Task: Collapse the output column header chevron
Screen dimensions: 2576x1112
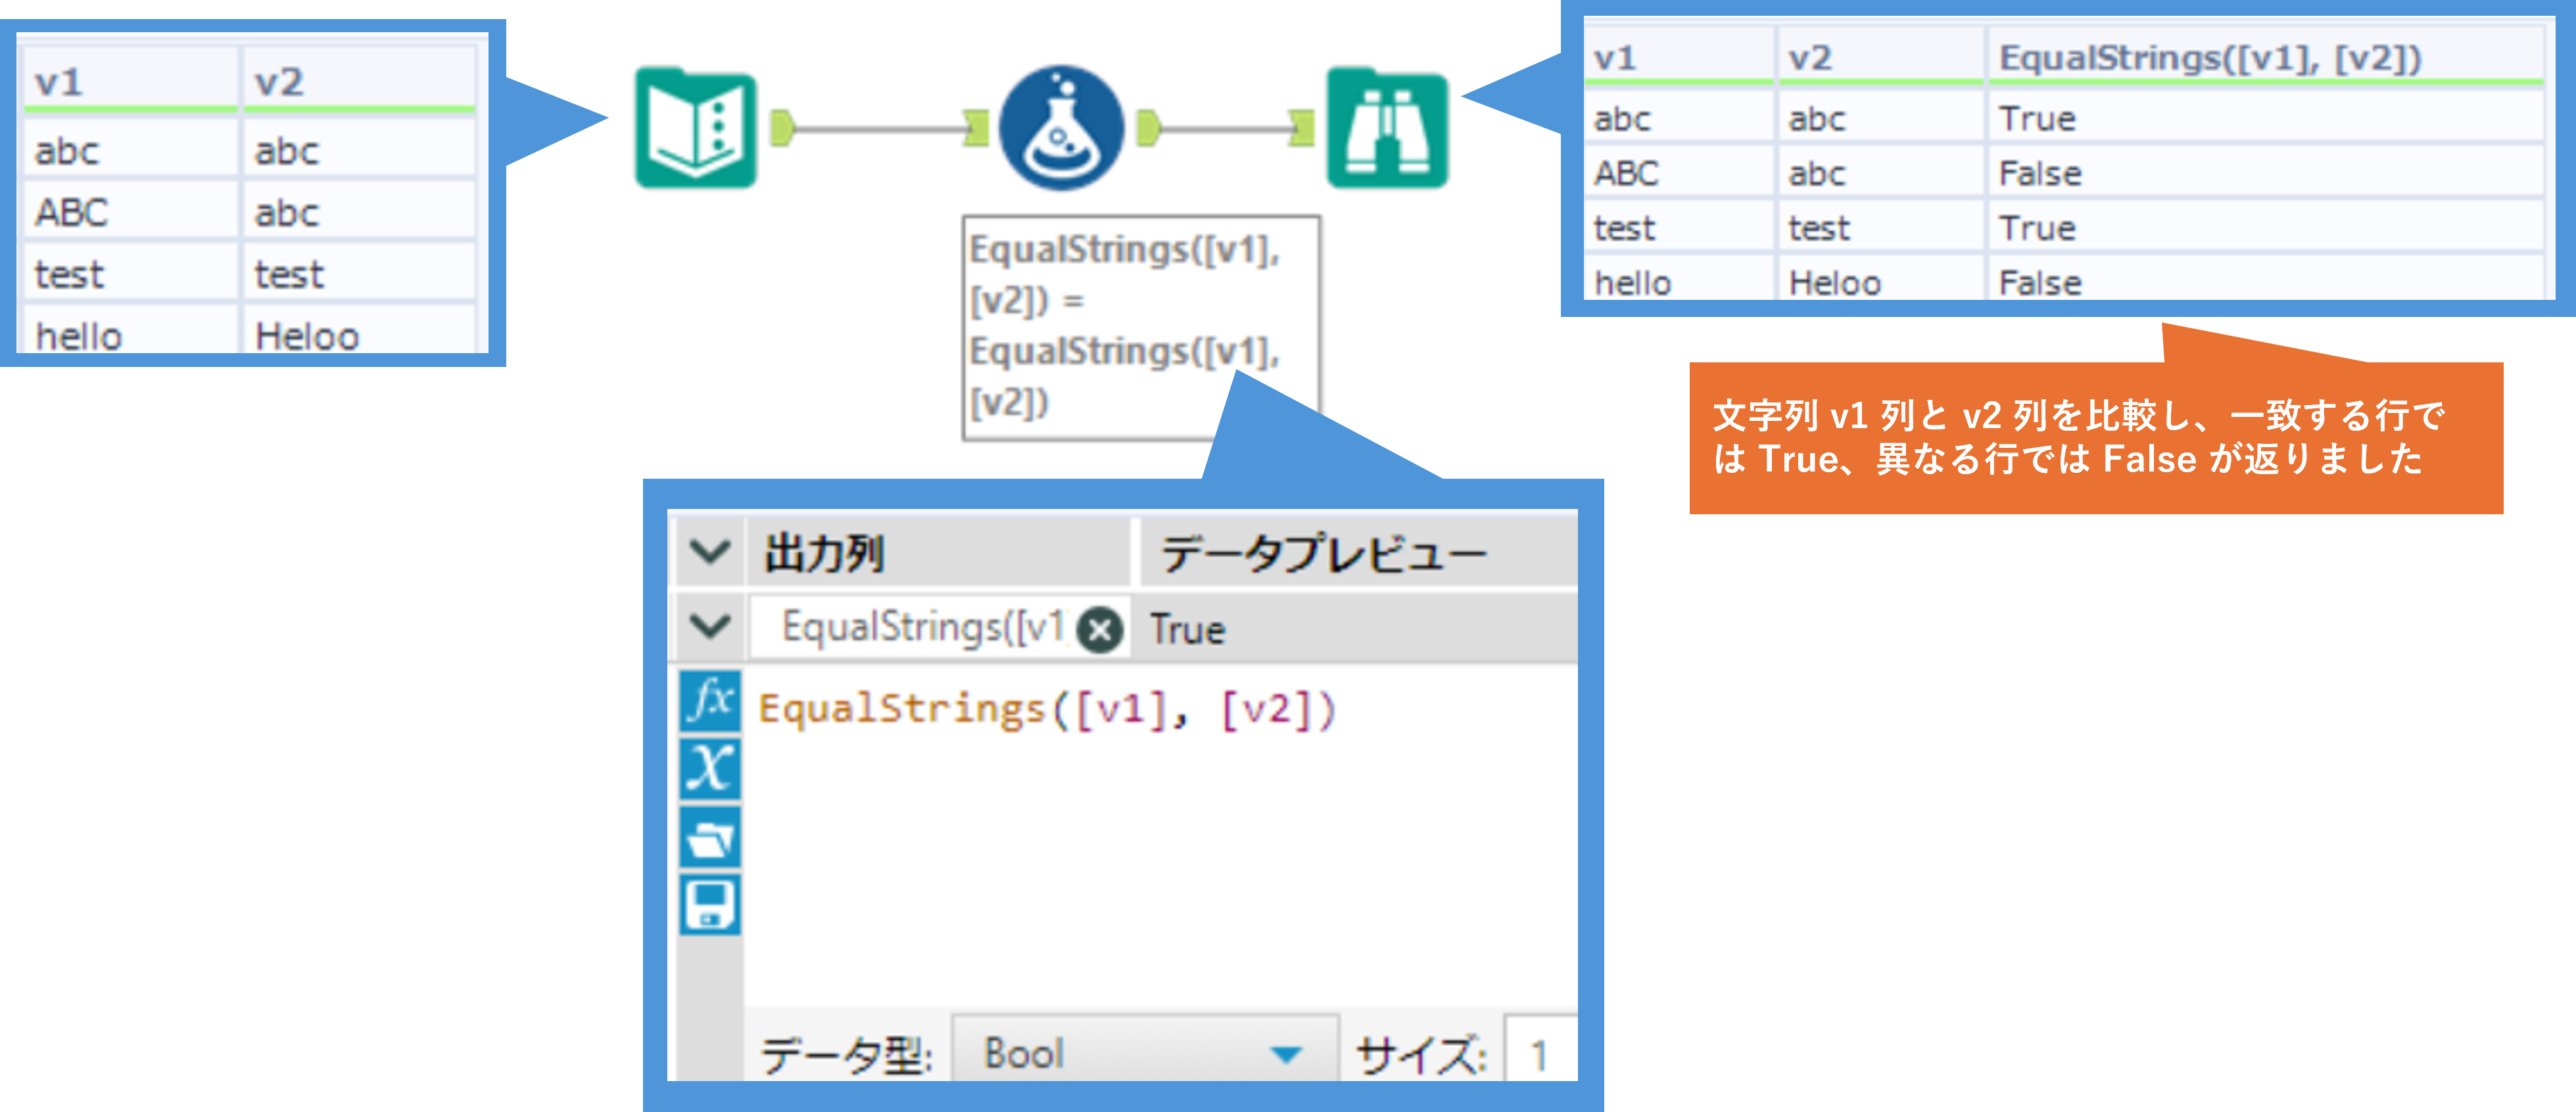Action: (710, 551)
